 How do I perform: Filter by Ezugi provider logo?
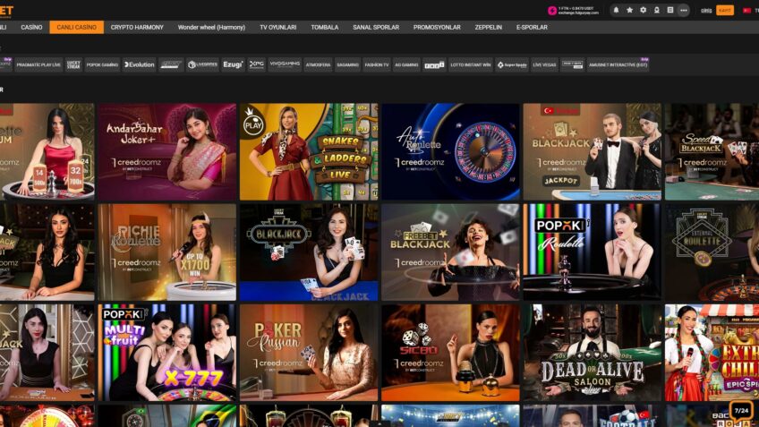pos(233,64)
